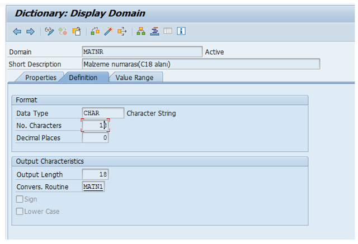Click the Output Length field
This screenshot has width=358, height=244.
point(95,174)
